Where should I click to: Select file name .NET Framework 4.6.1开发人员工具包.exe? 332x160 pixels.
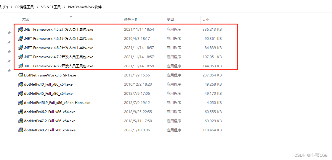point(59,39)
